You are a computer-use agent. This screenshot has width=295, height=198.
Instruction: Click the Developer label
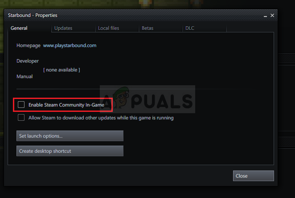point(28,61)
